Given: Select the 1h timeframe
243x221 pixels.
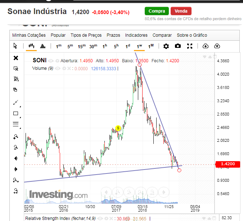Looking at the screenshot, I should point(105,46).
